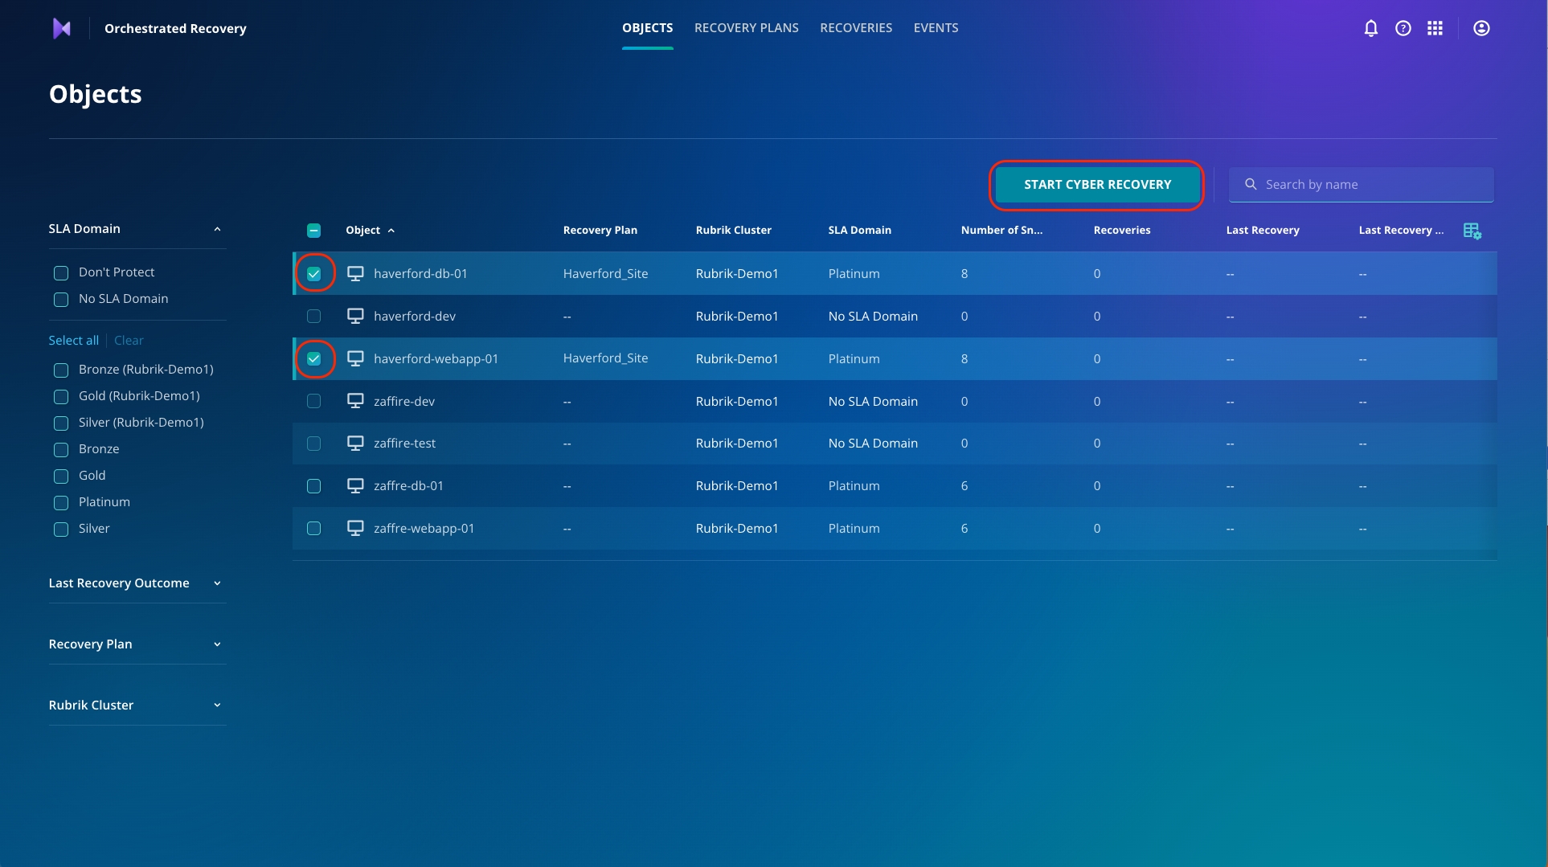The image size is (1548, 867).
Task: Click the Rubrik logo icon
Action: point(62,29)
